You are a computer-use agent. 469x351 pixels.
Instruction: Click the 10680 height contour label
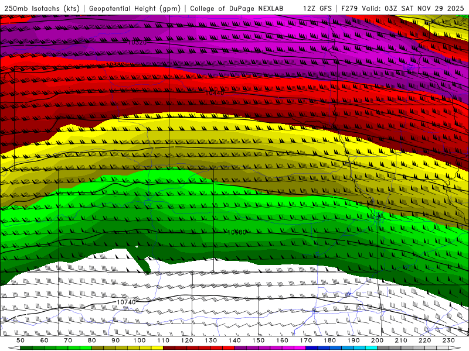(237, 232)
